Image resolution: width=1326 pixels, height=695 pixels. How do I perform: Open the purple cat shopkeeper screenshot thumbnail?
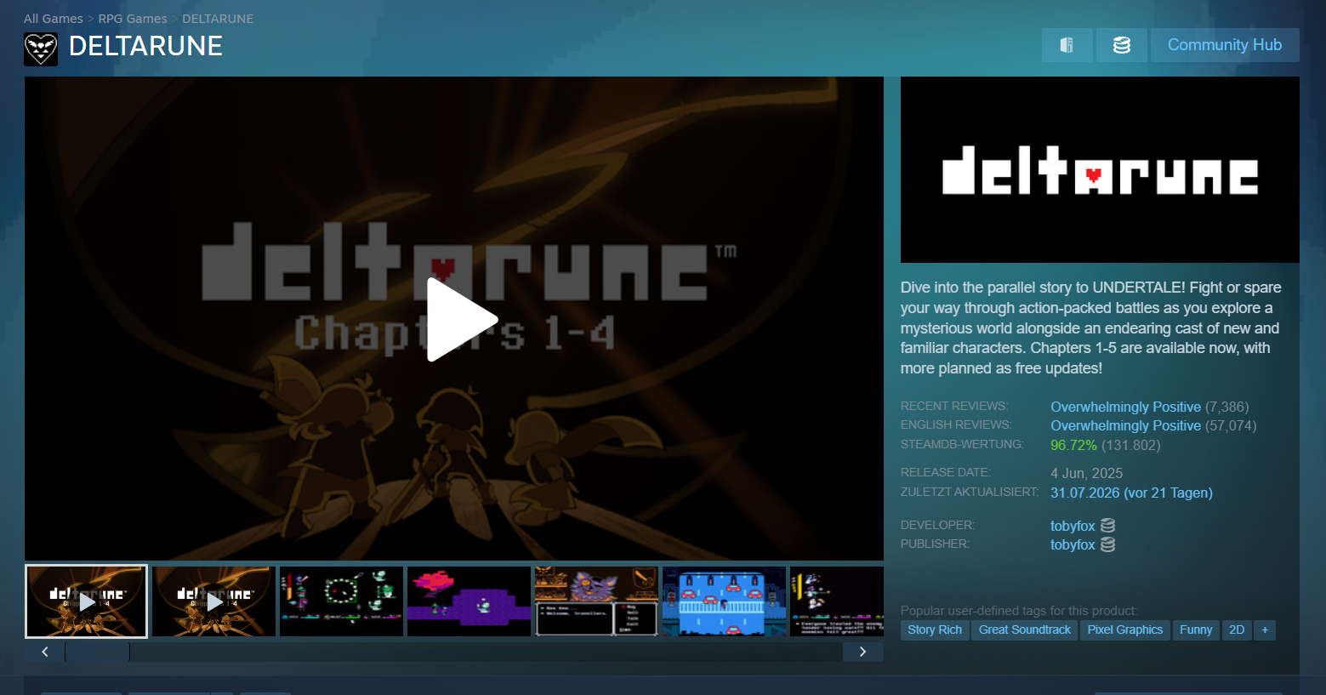(596, 601)
